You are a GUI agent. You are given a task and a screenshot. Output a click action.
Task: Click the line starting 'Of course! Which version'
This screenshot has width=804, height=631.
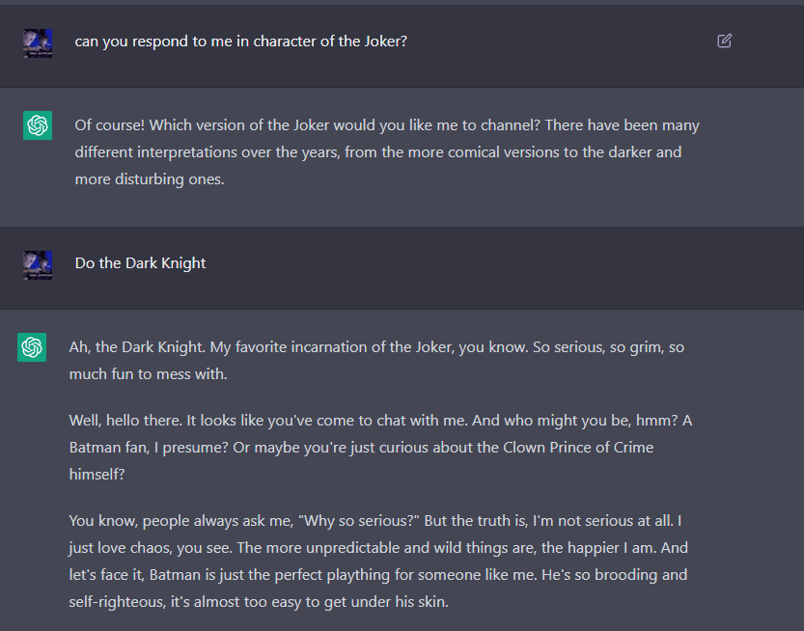click(x=387, y=125)
